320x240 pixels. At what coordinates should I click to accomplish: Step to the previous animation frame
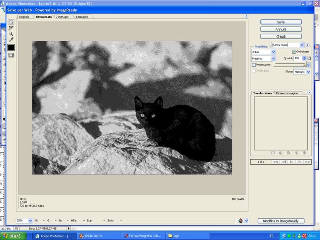point(284,162)
